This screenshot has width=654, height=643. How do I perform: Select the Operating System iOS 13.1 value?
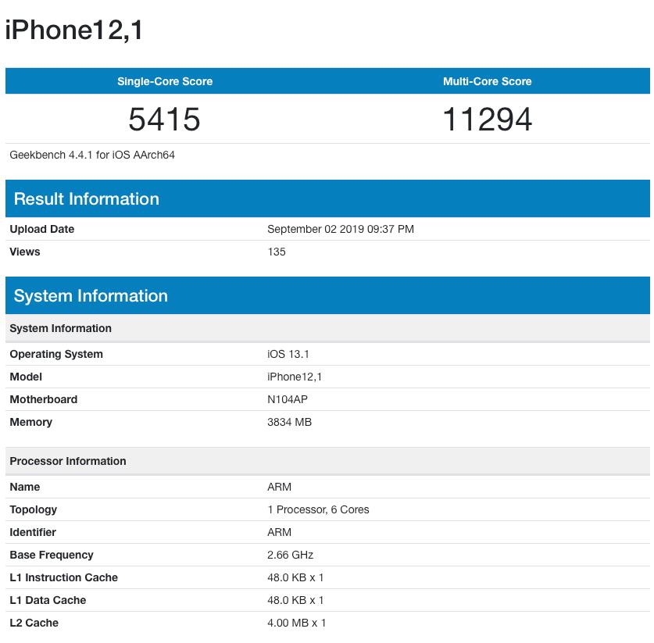pyautogui.click(x=288, y=354)
